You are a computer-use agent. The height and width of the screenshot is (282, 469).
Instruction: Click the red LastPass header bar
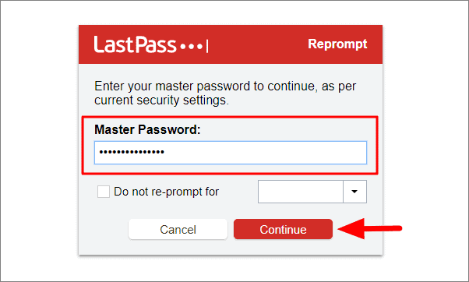[x=231, y=44]
